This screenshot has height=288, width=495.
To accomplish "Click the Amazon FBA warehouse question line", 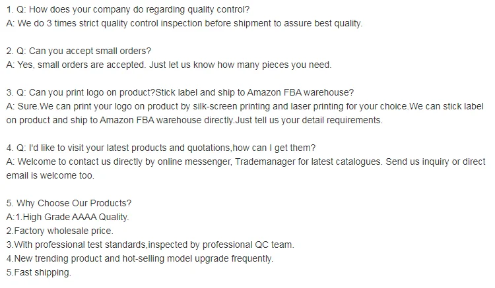I will tap(180, 93).
